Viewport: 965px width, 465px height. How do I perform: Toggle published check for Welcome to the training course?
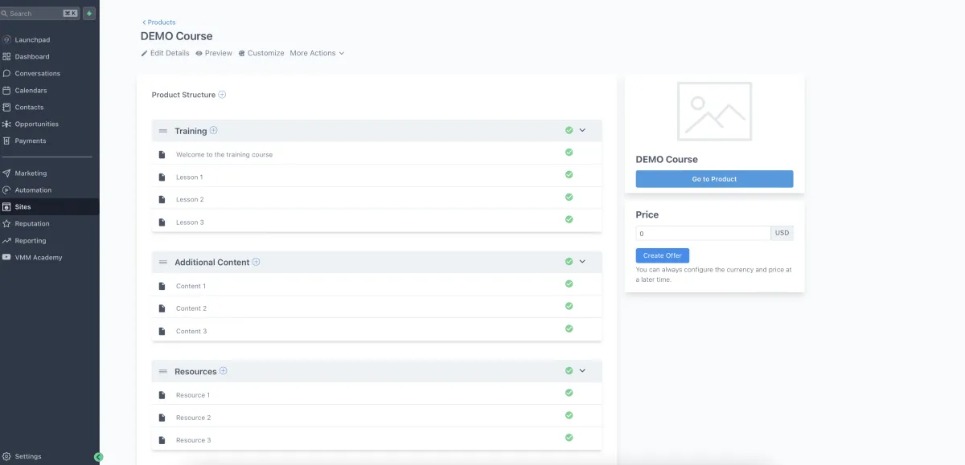pos(569,152)
